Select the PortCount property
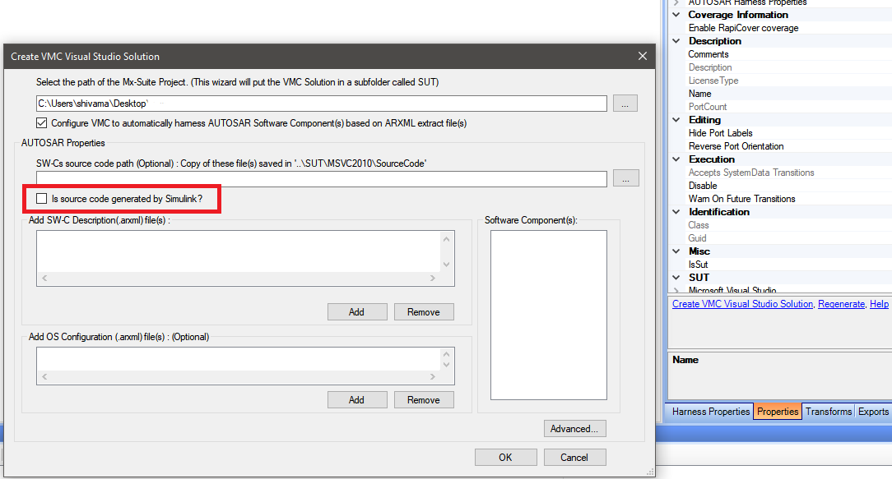892x479 pixels. [x=707, y=106]
